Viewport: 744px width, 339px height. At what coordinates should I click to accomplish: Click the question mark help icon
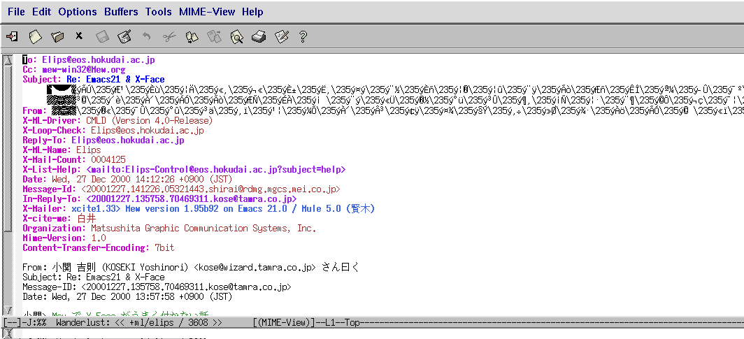(303, 36)
